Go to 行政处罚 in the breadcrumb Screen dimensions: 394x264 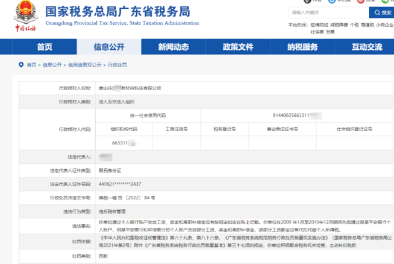click(117, 65)
